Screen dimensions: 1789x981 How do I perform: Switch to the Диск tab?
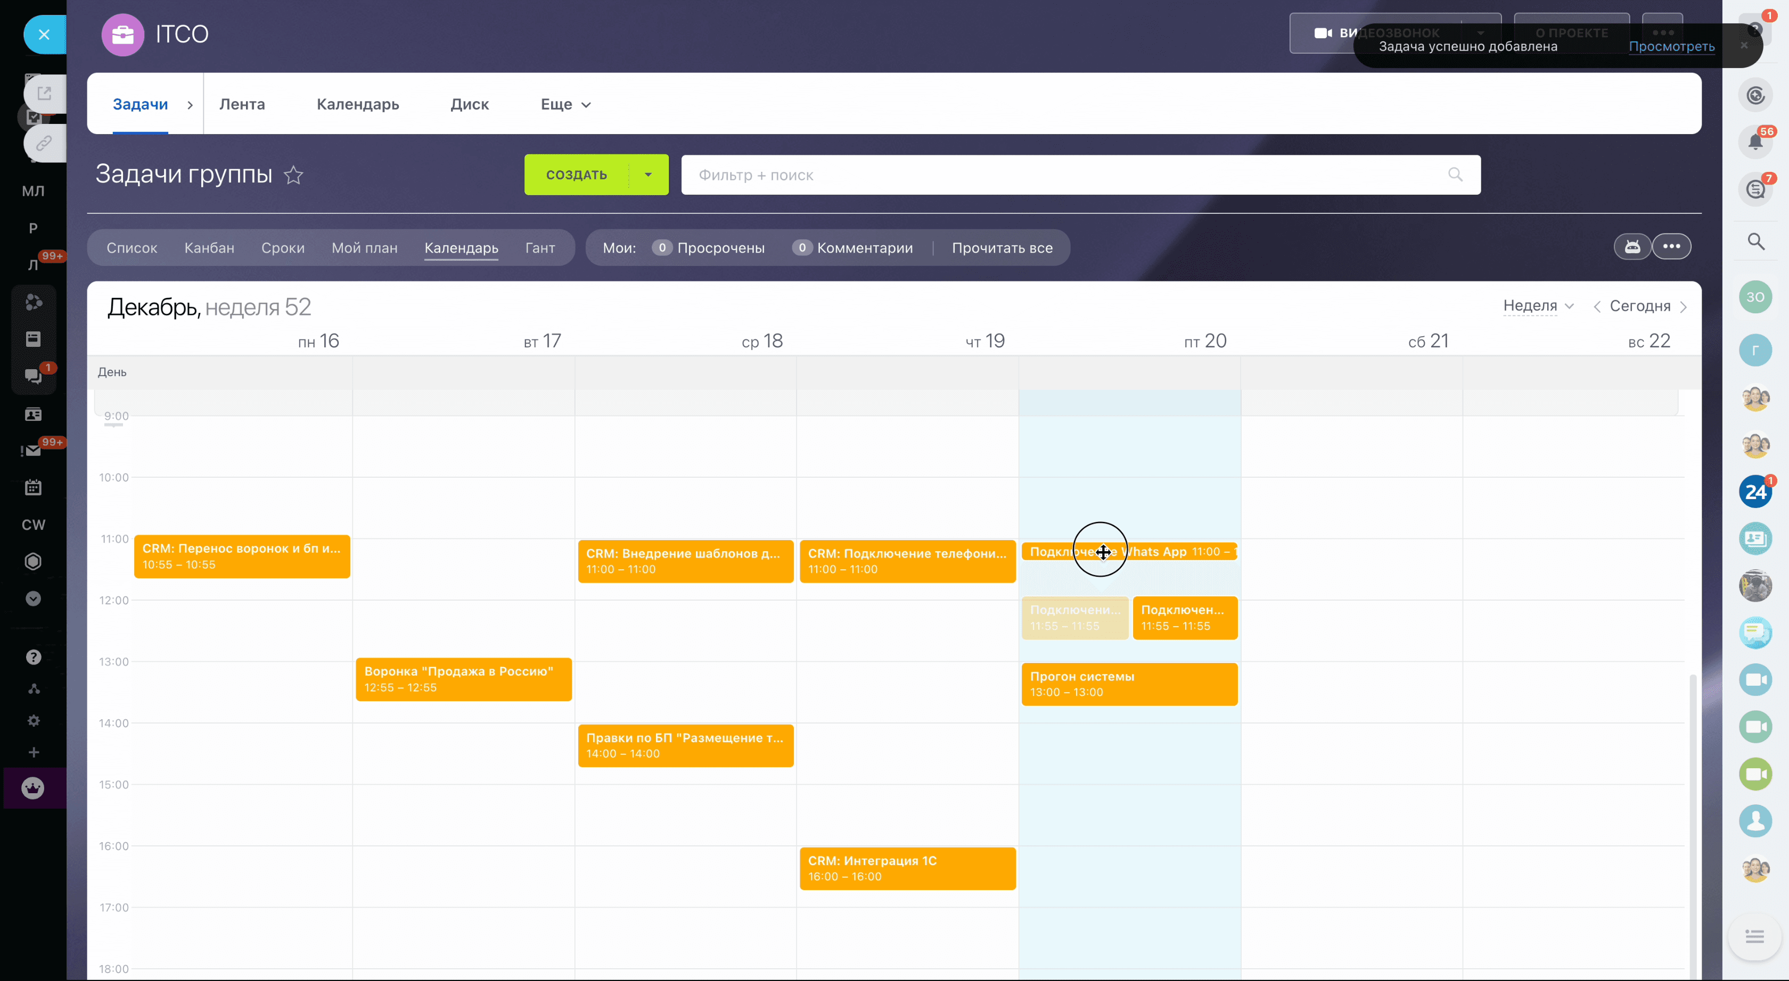pyautogui.click(x=470, y=104)
